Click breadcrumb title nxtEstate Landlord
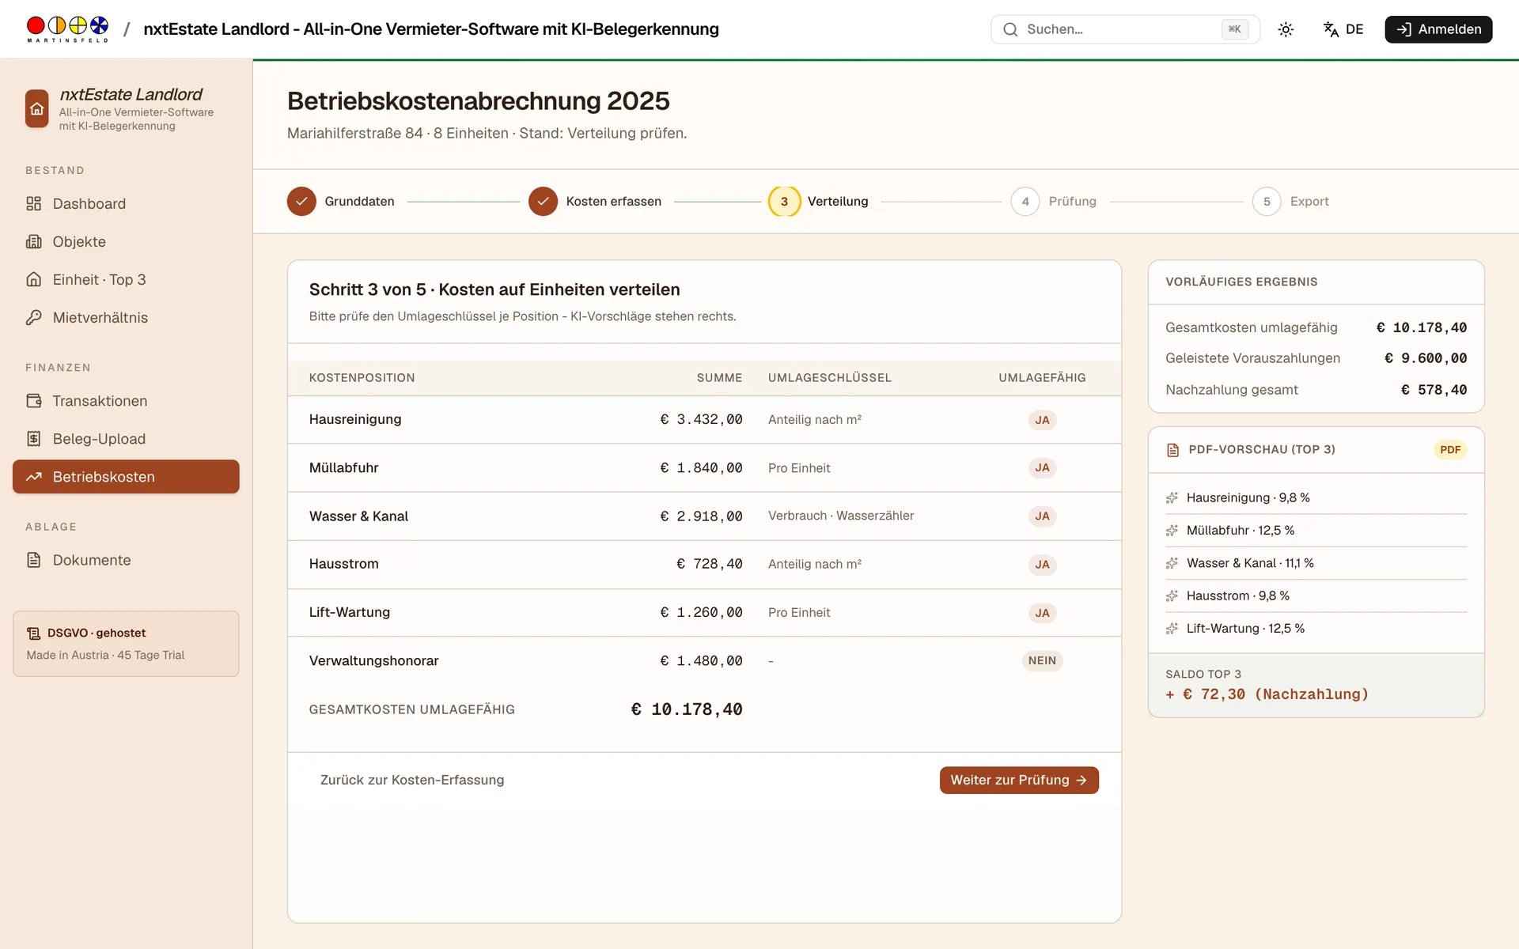The width and height of the screenshot is (1519, 949). point(431,29)
